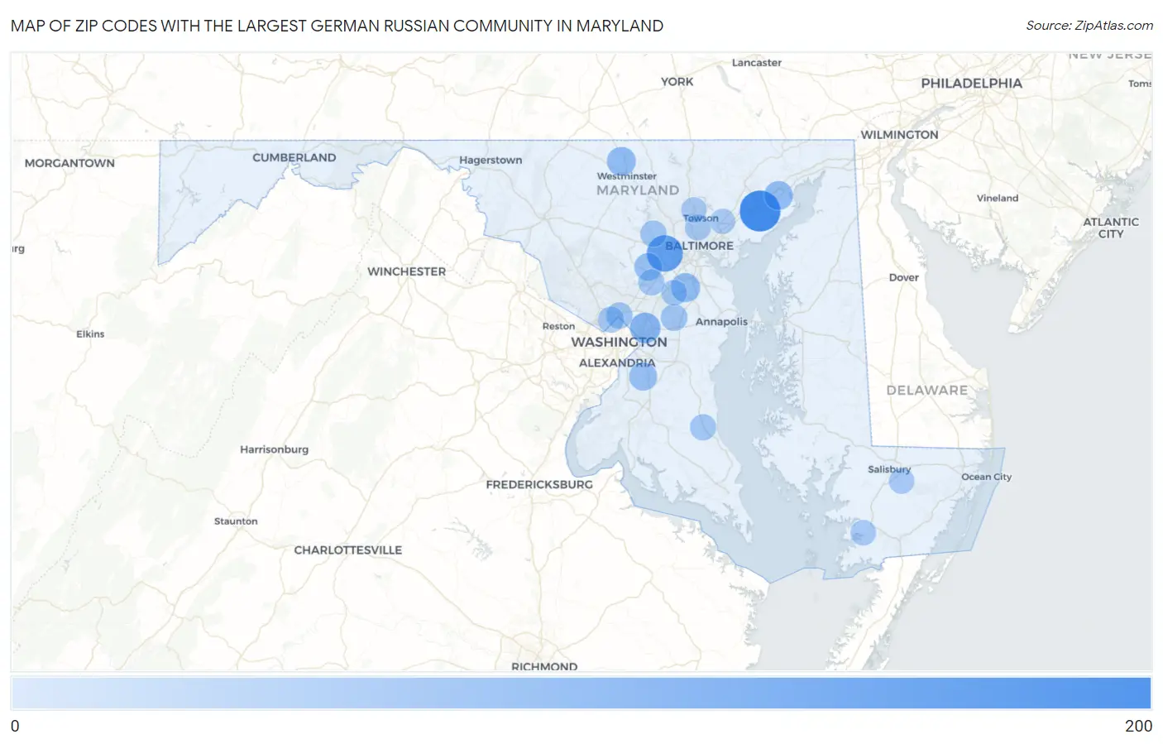1163x744 pixels.
Task: Click the MARYLAND state label
Action: (638, 190)
